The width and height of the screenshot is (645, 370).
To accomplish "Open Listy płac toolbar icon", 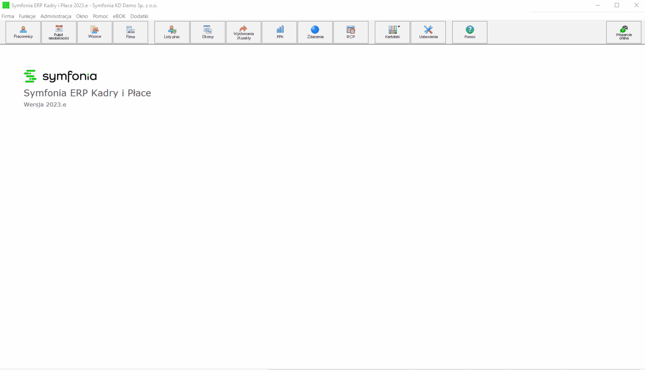I will click(x=172, y=32).
